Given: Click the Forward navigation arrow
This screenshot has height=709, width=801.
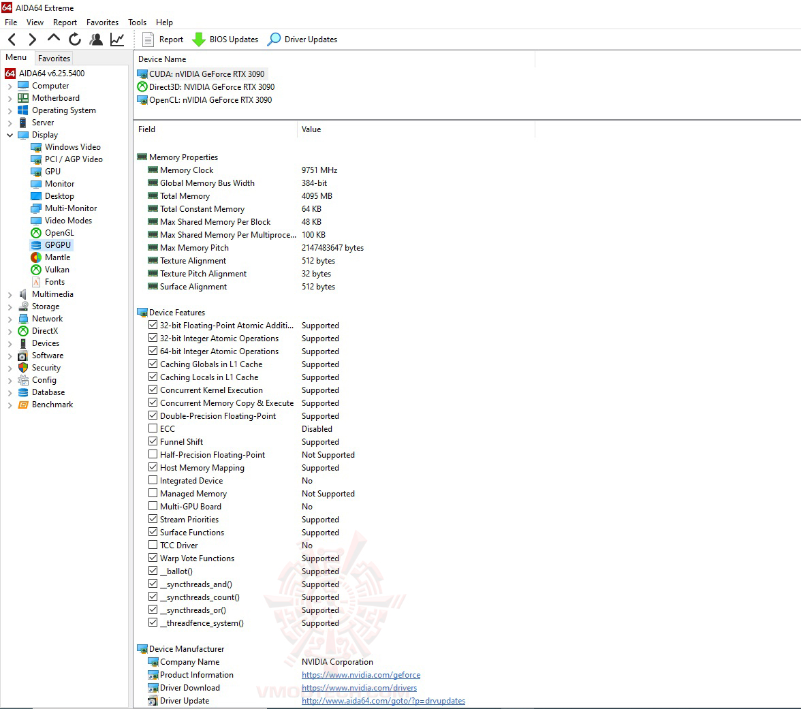Looking at the screenshot, I should coord(32,40).
